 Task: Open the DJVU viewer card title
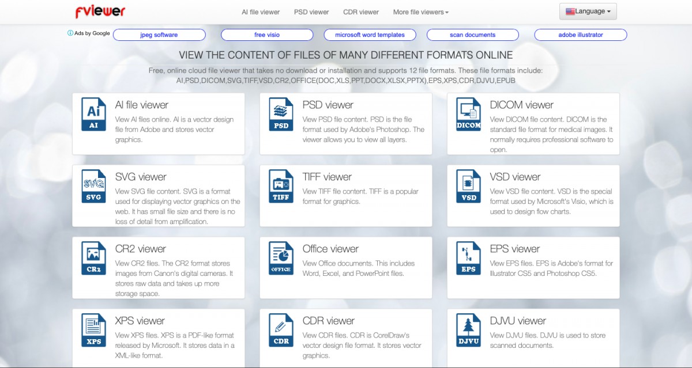click(x=518, y=321)
